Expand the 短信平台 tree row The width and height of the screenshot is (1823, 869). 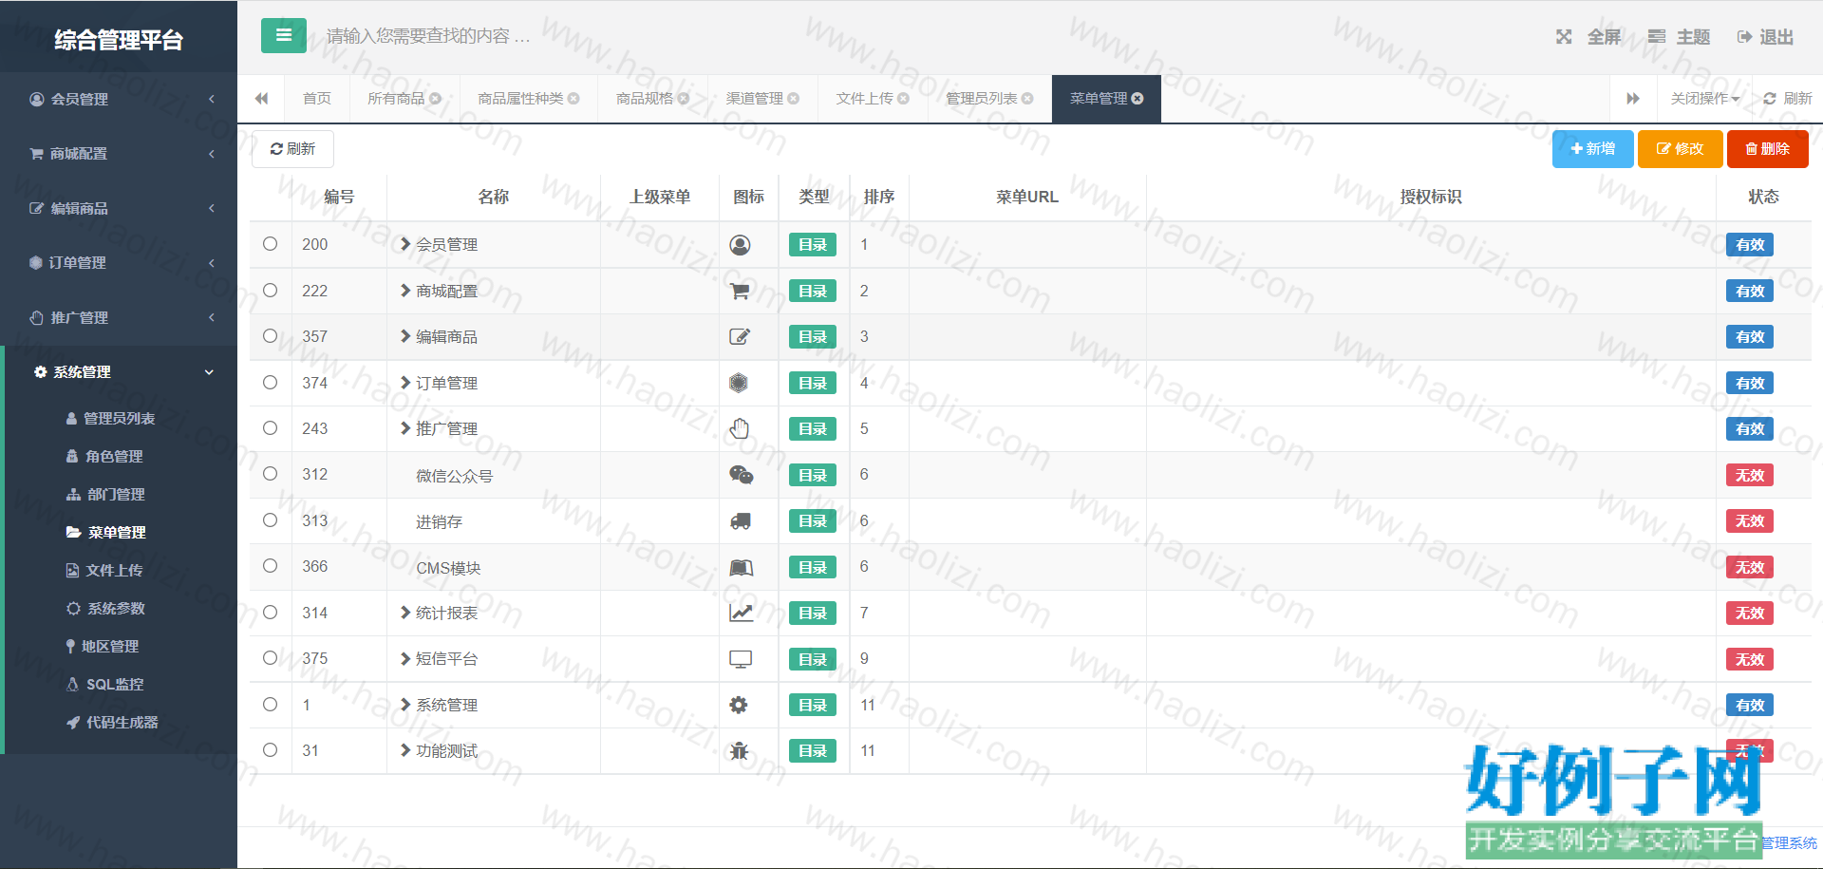405,658
